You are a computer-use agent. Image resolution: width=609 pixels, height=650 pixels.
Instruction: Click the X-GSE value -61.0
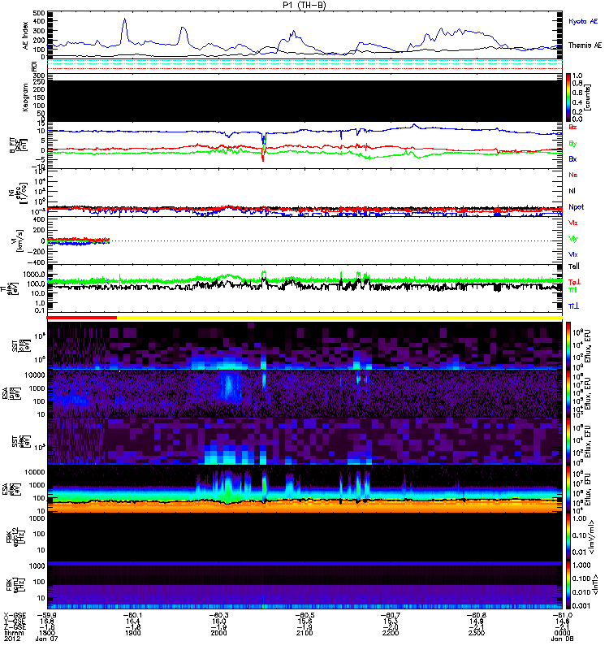point(562,615)
